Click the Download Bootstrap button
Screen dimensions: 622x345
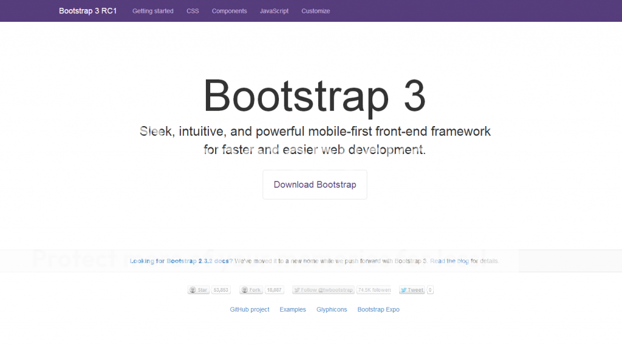click(x=315, y=184)
